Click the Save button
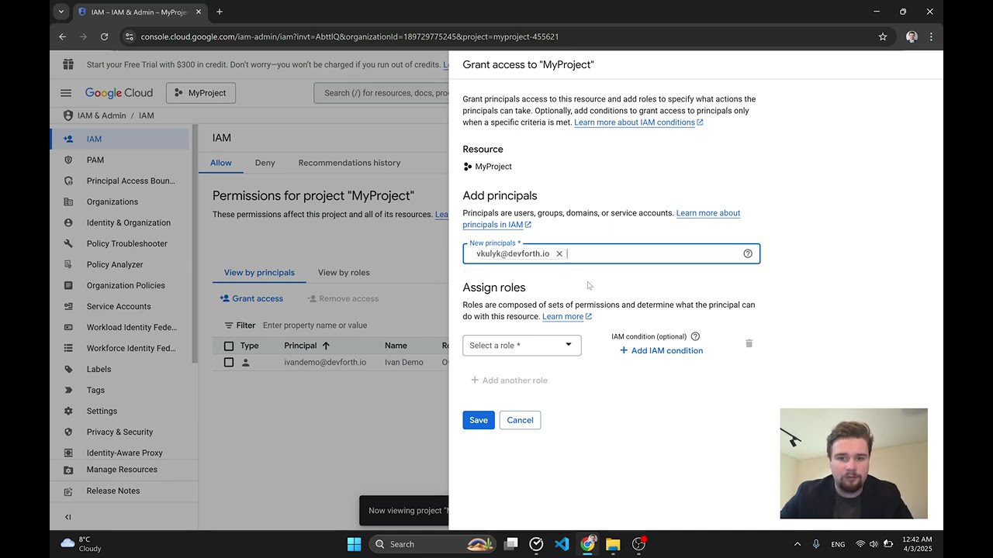993x558 pixels. click(479, 420)
